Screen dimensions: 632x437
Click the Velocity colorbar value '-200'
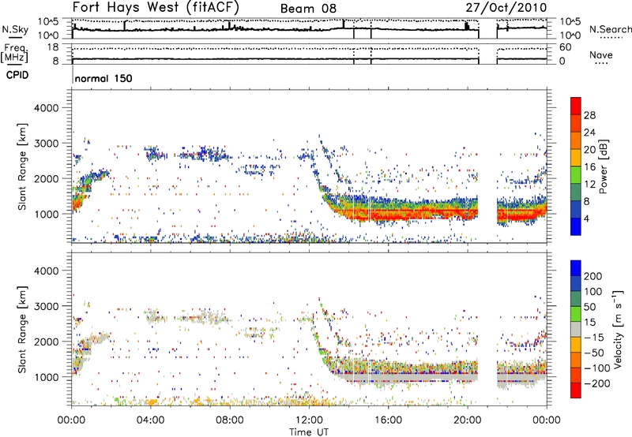pyautogui.click(x=596, y=383)
